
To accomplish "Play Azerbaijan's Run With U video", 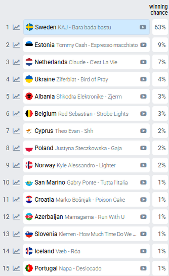I will click(x=143, y=217).
